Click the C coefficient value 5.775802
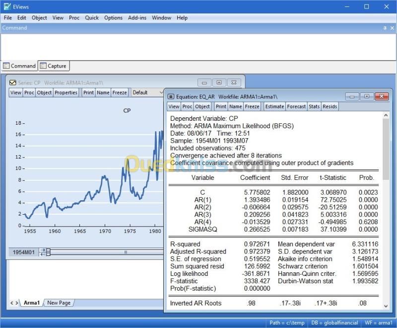The width and height of the screenshot is (397, 328). pos(257,192)
